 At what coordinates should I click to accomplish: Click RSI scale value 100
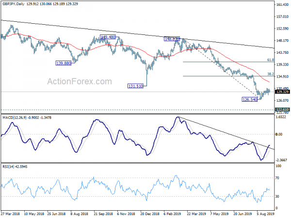[x=278, y=166]
